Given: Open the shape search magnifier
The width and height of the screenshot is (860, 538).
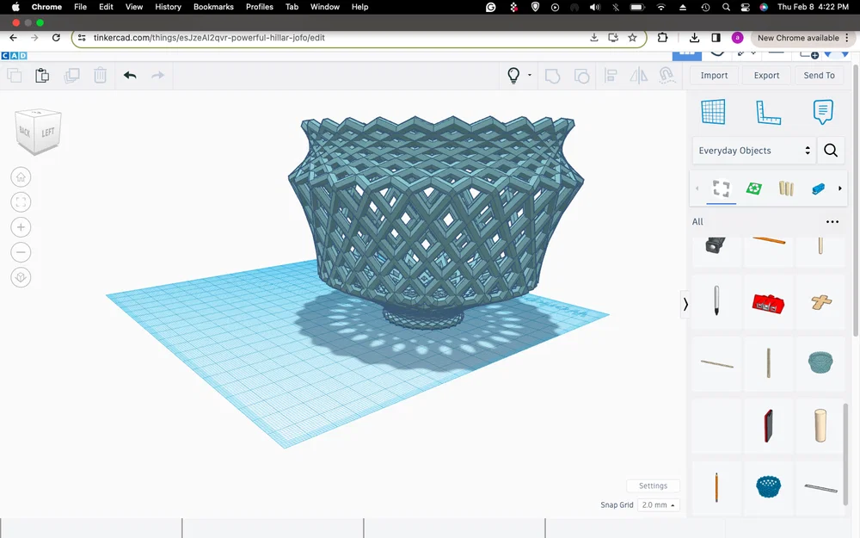Looking at the screenshot, I should point(831,150).
